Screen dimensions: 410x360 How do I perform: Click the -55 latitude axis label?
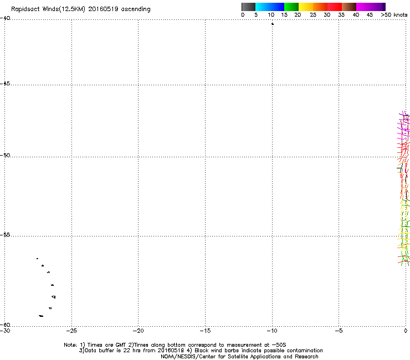pos(5,235)
